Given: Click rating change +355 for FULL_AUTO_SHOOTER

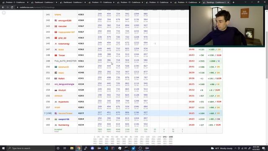Looking at the screenshot, I should tap(201, 61).
